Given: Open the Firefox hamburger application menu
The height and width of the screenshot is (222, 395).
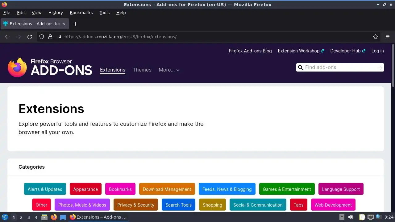Looking at the screenshot, I should (x=388, y=37).
